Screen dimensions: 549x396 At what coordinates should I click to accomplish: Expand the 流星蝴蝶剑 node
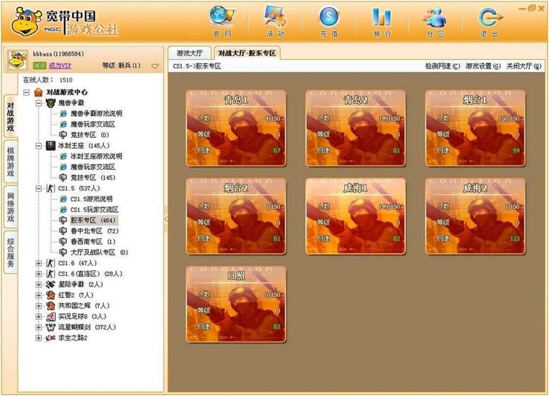[39, 327]
